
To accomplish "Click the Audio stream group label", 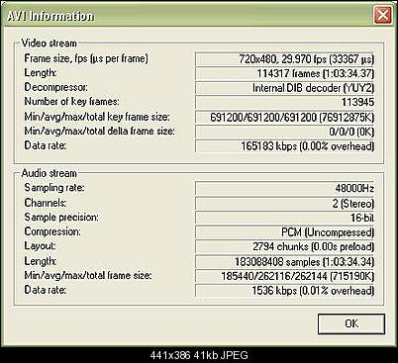I will pos(49,173).
